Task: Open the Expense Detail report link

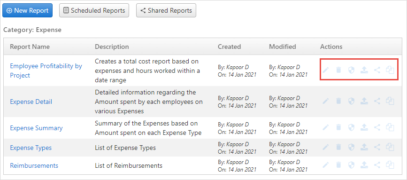Action: pyautogui.click(x=31, y=102)
